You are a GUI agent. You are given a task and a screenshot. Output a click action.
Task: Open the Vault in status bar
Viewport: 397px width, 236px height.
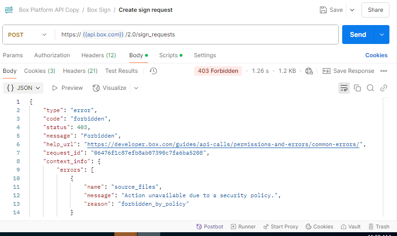click(x=350, y=227)
